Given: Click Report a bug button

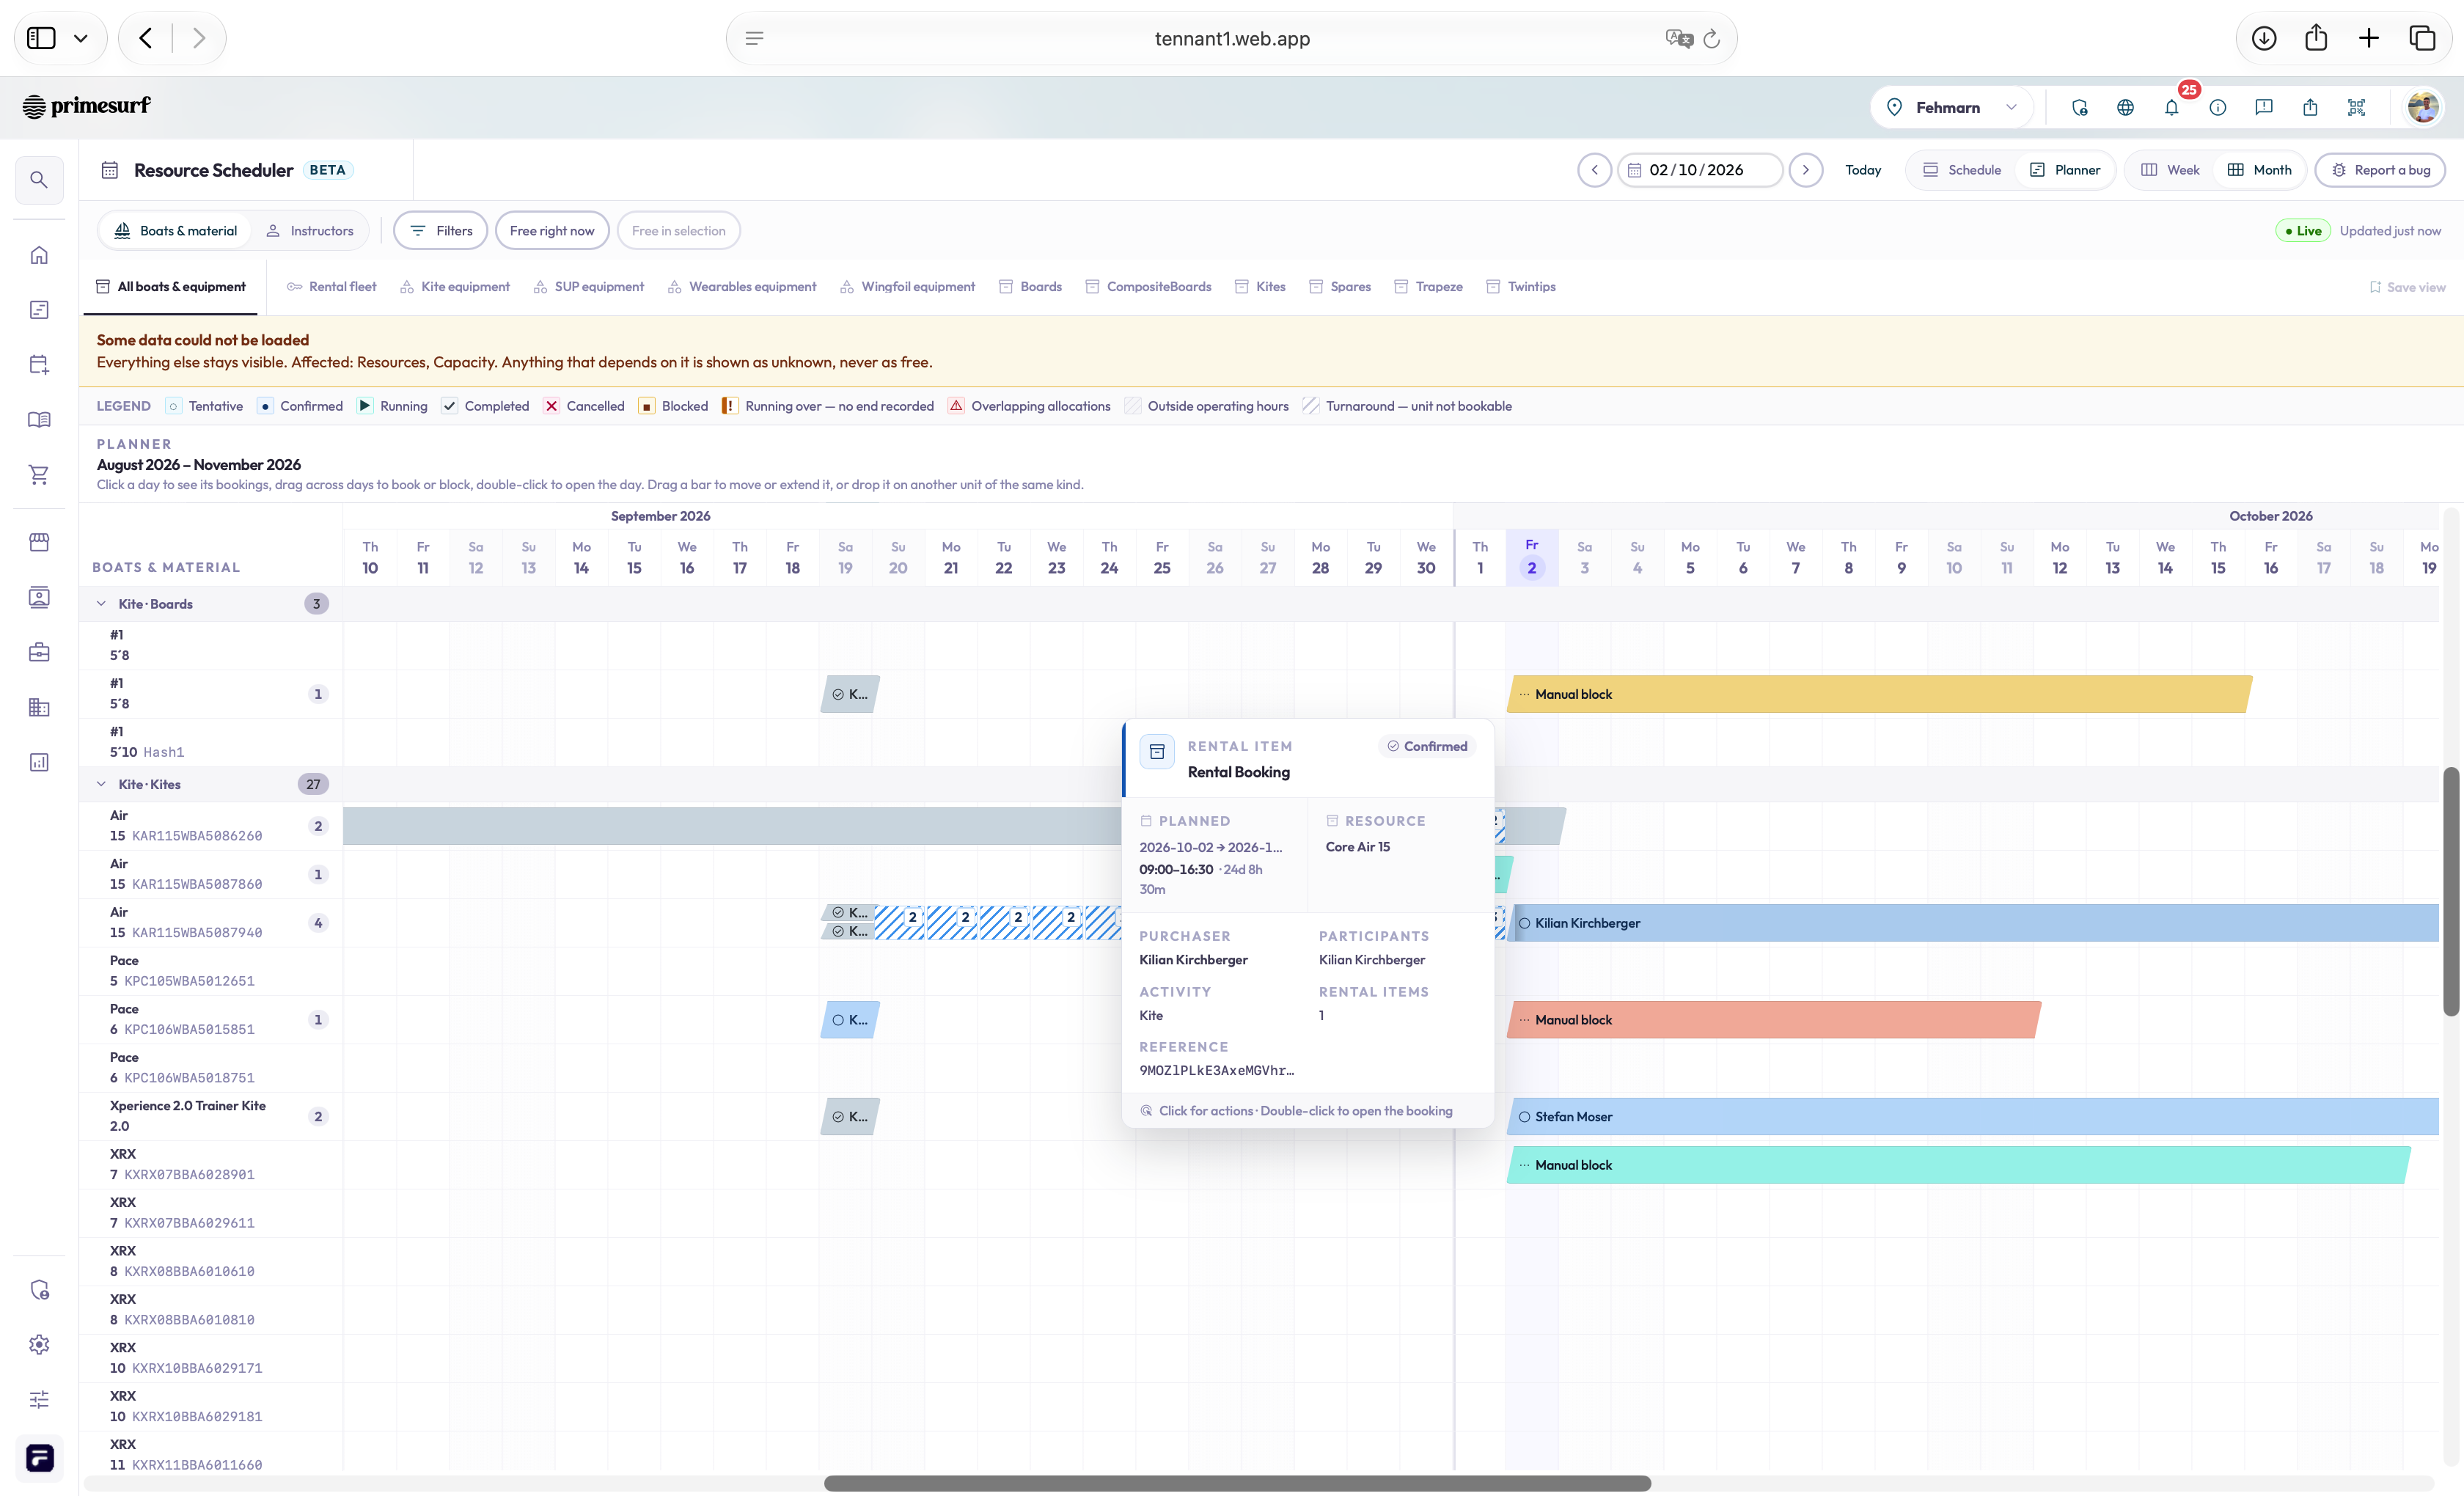Looking at the screenshot, I should 2380,170.
